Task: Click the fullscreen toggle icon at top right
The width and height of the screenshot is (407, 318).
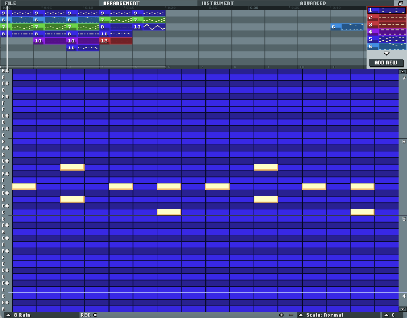Action: [400, 3]
